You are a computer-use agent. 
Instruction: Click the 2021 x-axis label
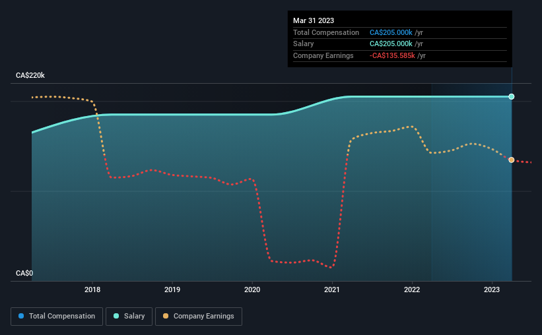pyautogui.click(x=332, y=289)
